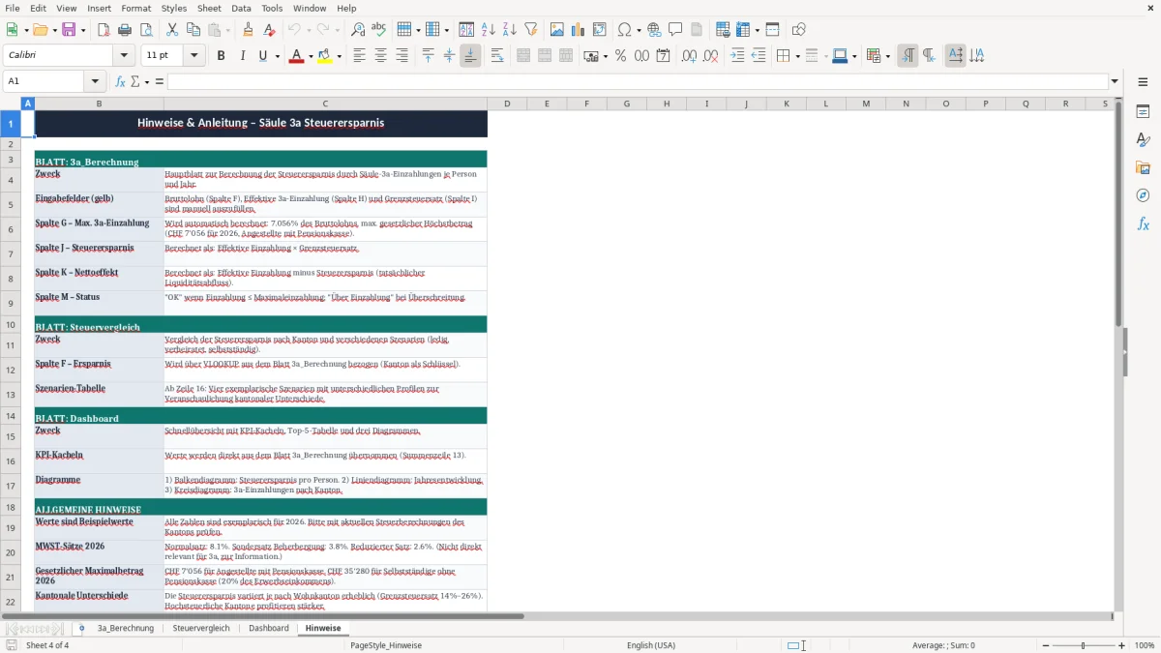Click the Sort icon

click(x=466, y=30)
